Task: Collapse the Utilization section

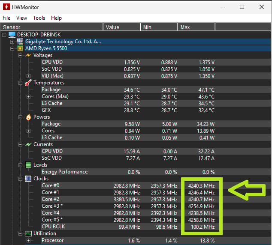Action: (21, 234)
